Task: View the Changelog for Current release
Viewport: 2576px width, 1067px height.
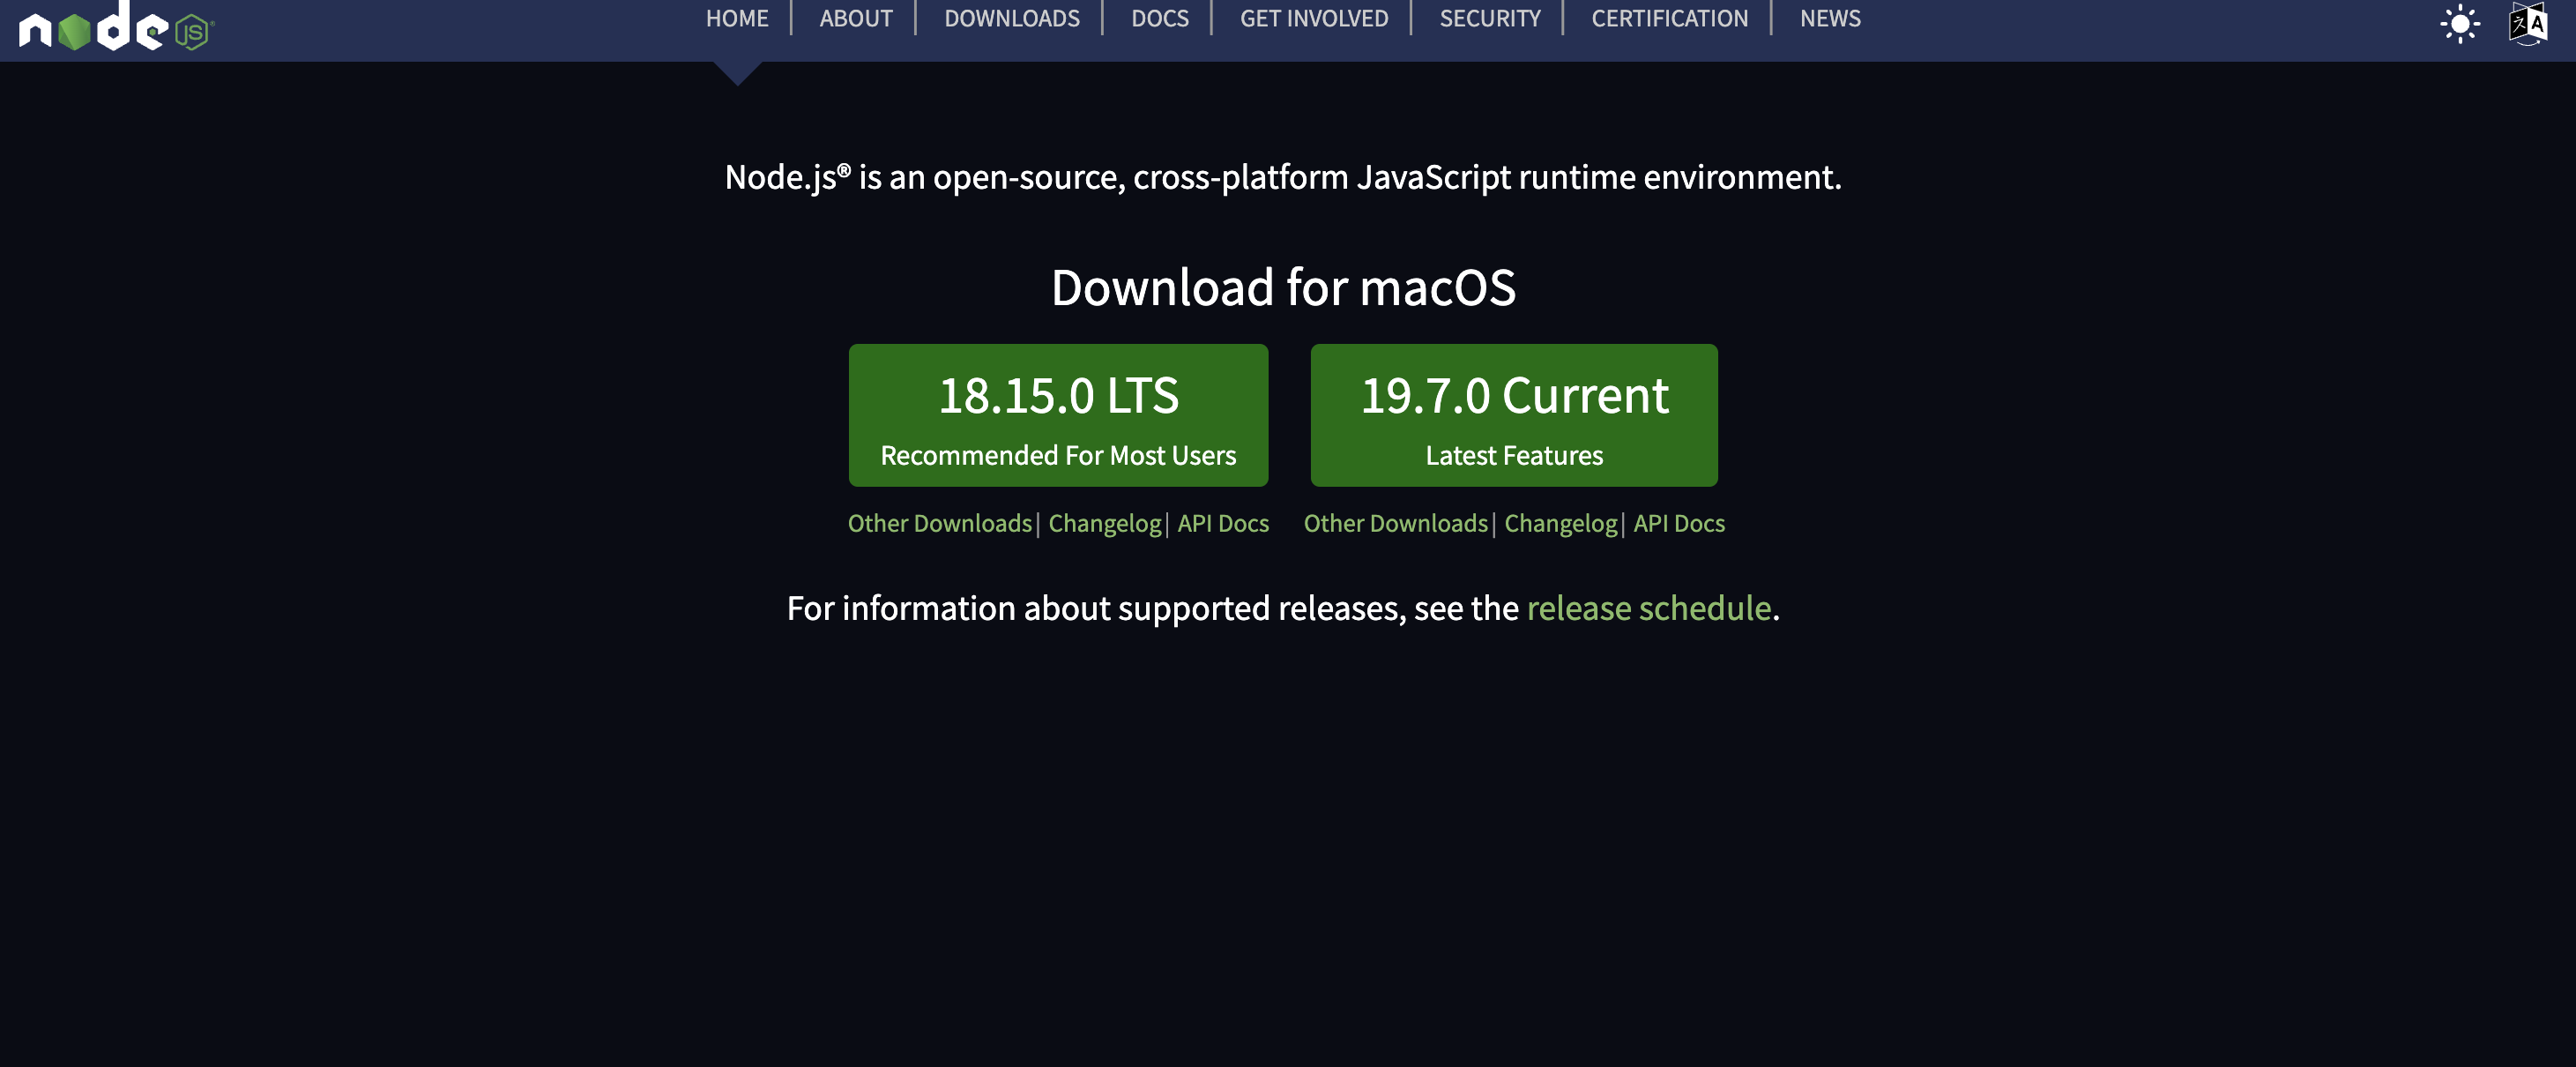Action: [x=1560, y=523]
